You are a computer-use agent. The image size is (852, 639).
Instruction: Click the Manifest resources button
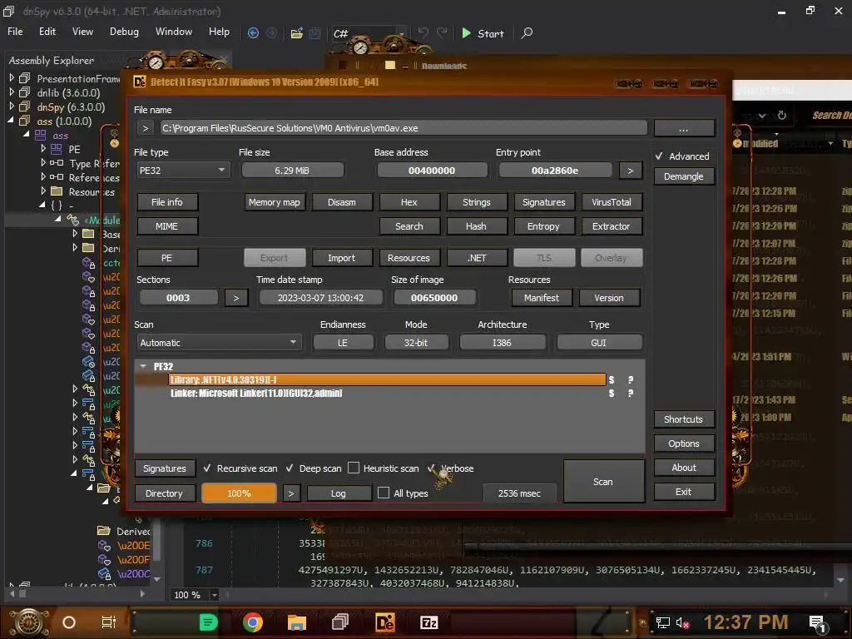point(541,298)
